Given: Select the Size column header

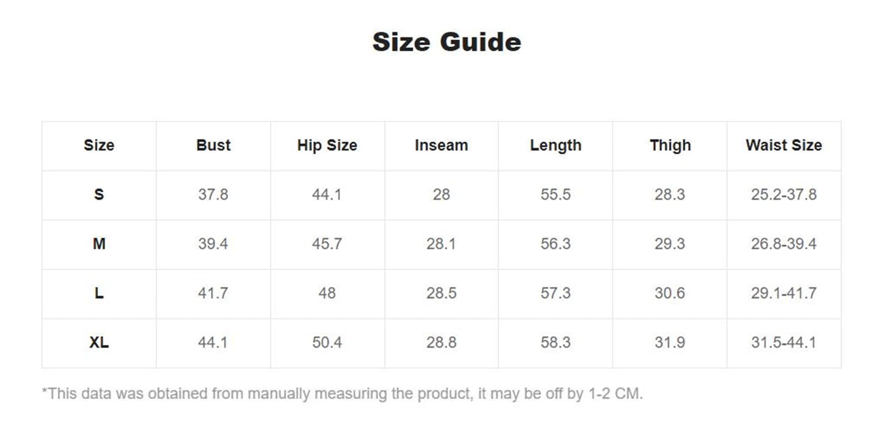Looking at the screenshot, I should pyautogui.click(x=99, y=145).
